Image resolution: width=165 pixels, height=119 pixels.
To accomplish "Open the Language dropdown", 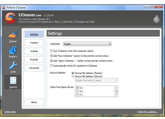I will click(87, 44).
